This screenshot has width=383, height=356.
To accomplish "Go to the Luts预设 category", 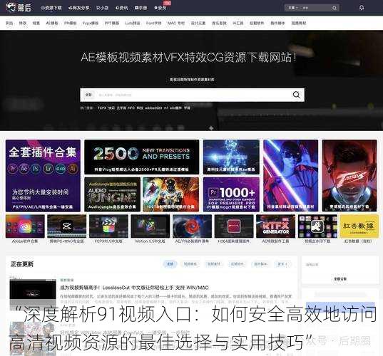I will point(133,23).
